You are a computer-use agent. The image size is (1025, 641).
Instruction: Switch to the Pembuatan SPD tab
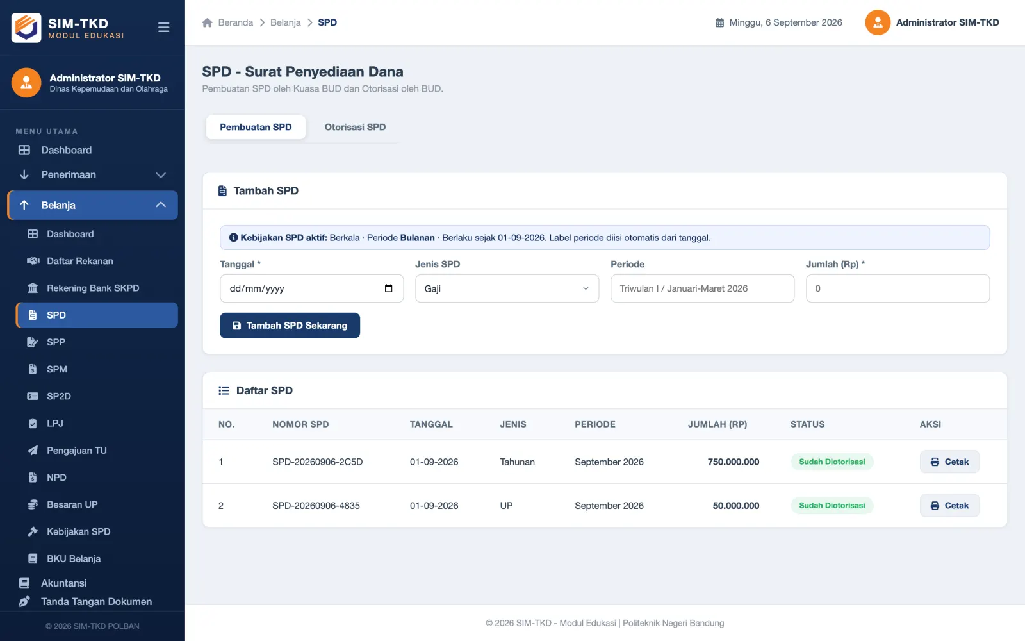[x=256, y=127]
